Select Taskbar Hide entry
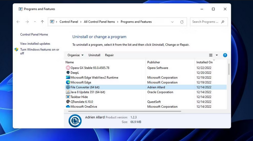 pos(79,97)
